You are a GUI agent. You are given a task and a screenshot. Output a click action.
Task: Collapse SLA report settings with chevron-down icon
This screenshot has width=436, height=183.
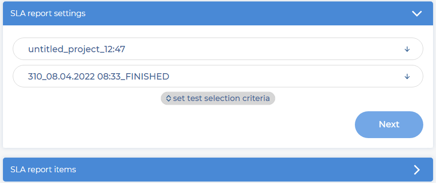(417, 14)
